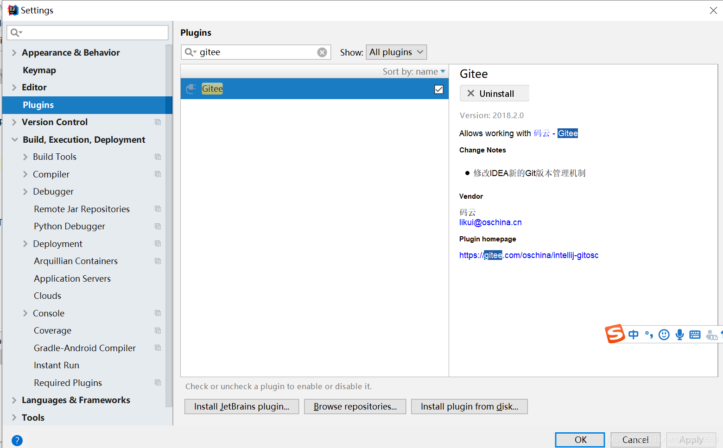Click project-level icon beside Gradle-Android Compiler
Screen dimensions: 723x448
click(x=158, y=348)
